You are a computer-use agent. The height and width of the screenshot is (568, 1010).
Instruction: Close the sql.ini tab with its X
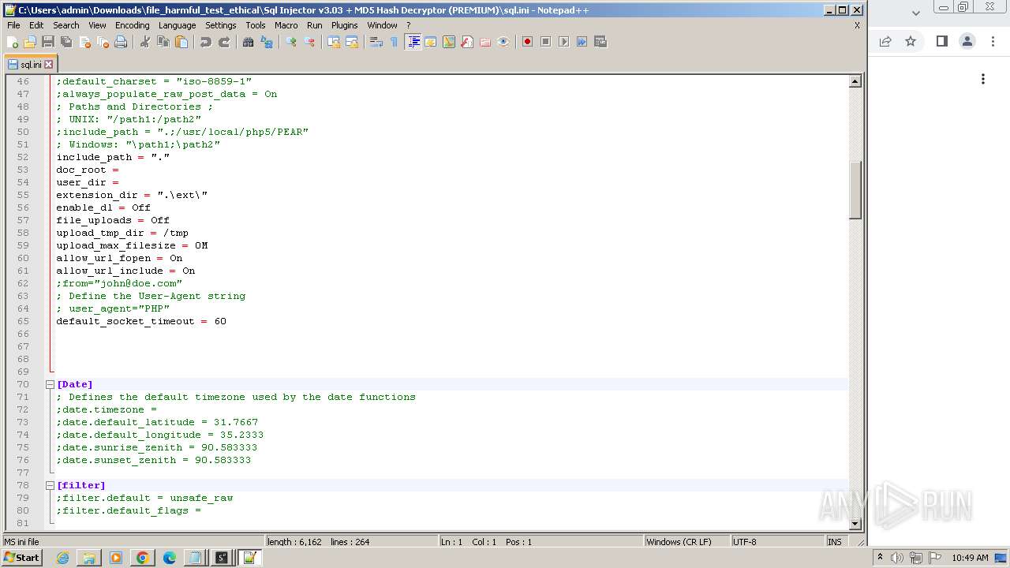tap(48, 65)
